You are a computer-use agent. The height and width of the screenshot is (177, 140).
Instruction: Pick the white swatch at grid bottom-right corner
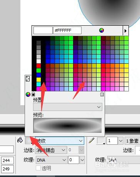click(x=127, y=89)
